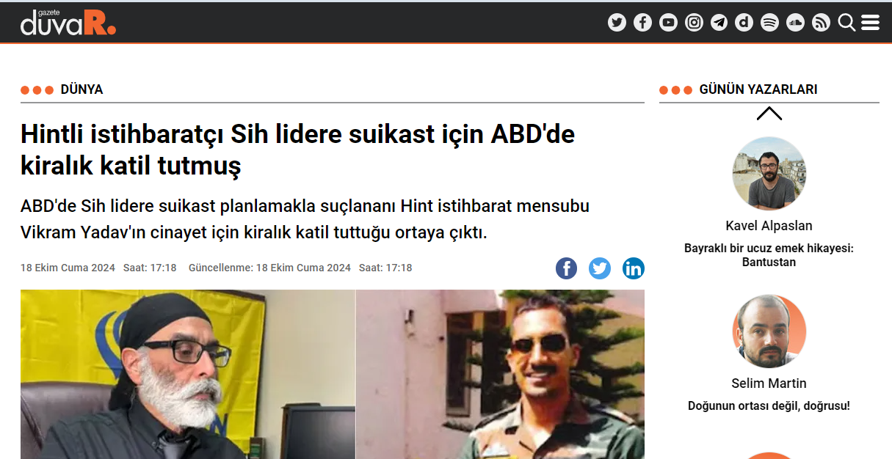Open the Spotify icon in the header
The width and height of the screenshot is (892, 459).
[769, 23]
